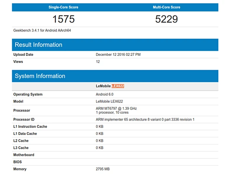Select the ARM implementer 65 architecture text
232x174 pixels.
[145, 120]
